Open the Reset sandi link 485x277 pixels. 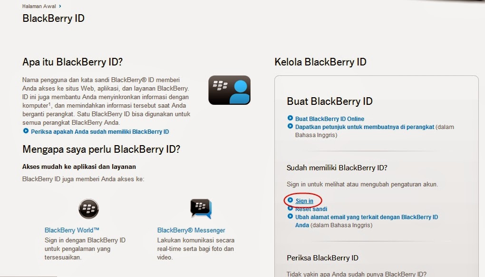pyautogui.click(x=311, y=209)
